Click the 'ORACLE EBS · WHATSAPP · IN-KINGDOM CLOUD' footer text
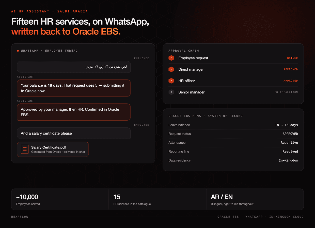Image resolution: width=315 pixels, height=228 pixels. click(260, 217)
